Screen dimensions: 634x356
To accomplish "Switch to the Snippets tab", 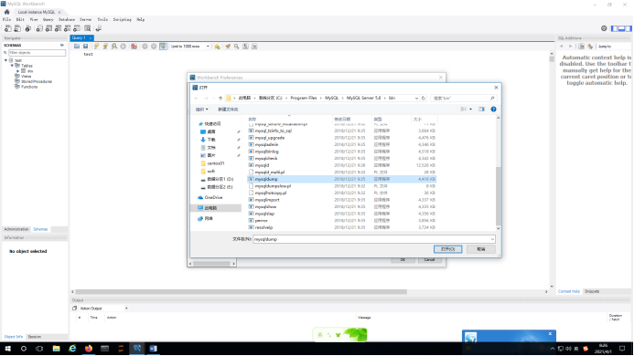I will [592, 291].
